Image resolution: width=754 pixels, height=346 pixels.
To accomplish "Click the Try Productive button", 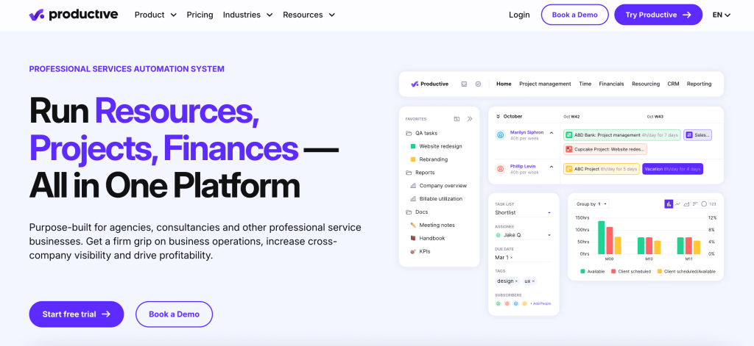I will coord(658,15).
